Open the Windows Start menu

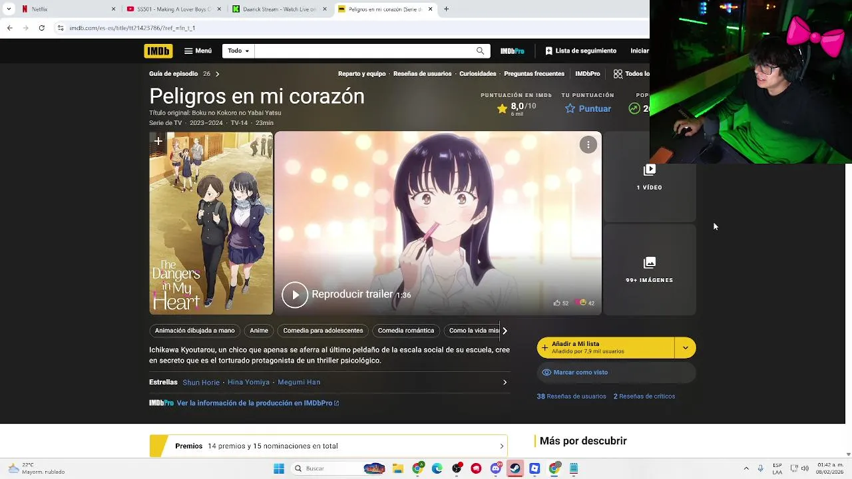[x=279, y=468]
